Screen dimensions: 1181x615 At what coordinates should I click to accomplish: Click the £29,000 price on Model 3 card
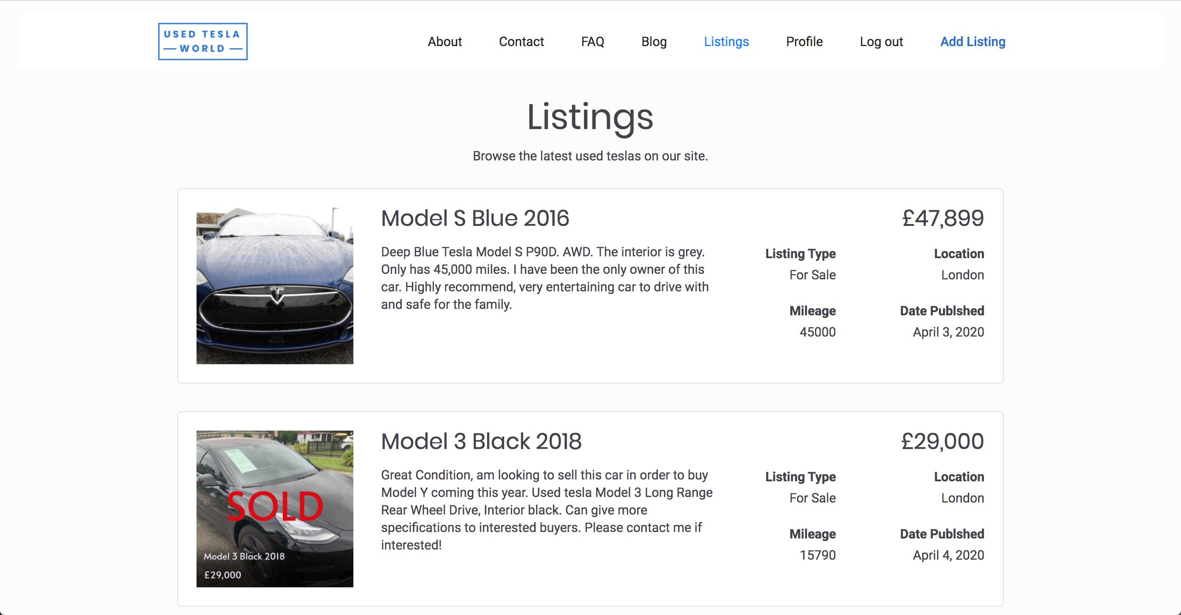(942, 441)
